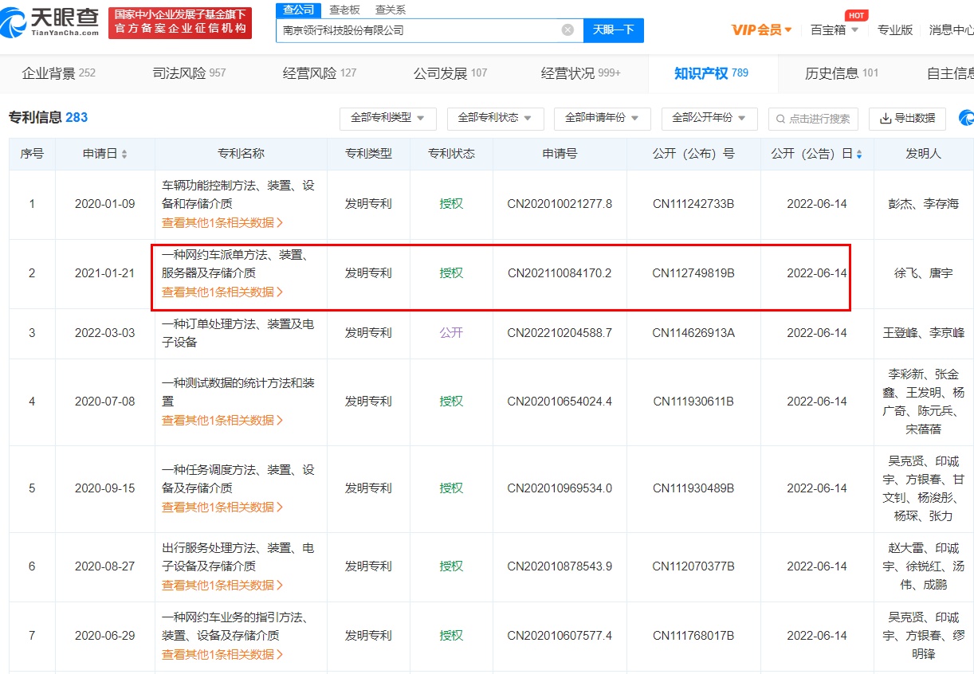
Task: Open the 历史信息 tab
Action: [842, 73]
